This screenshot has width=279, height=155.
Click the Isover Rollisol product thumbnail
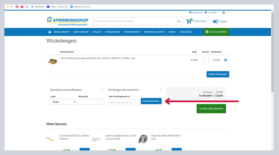[53, 61]
